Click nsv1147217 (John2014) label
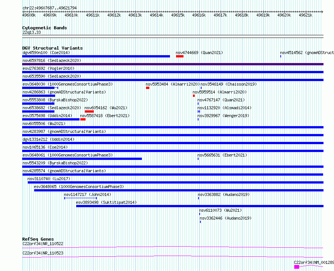Viewport: 334px width, 271px height. pos(87,194)
